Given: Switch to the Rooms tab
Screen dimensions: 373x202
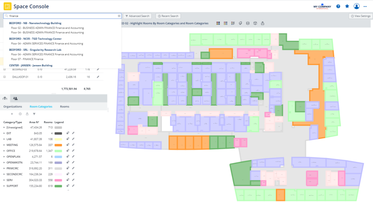Looking at the screenshot, I should (65, 106).
